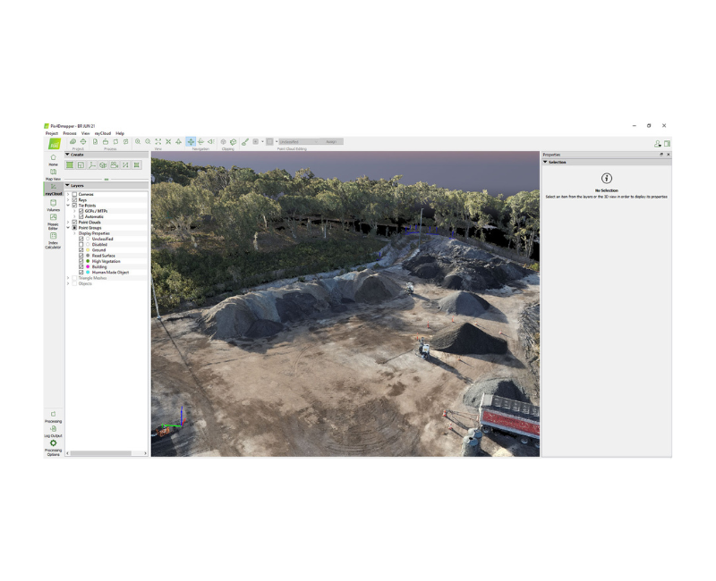Open the rayCloud menu
Viewport: 716px width, 581px height.
103,133
